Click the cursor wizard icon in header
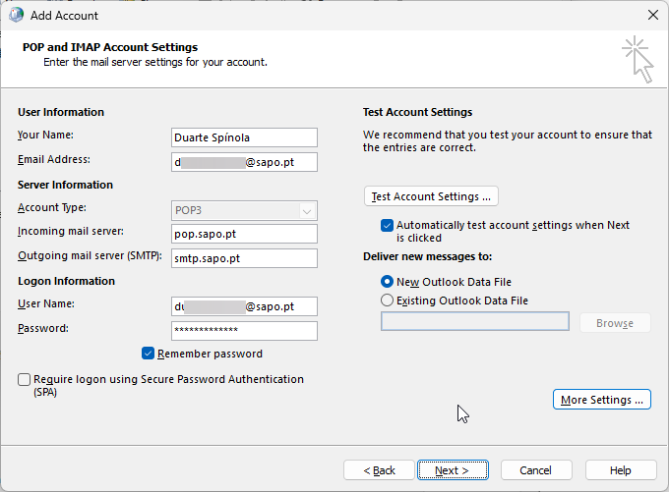 [x=638, y=59]
